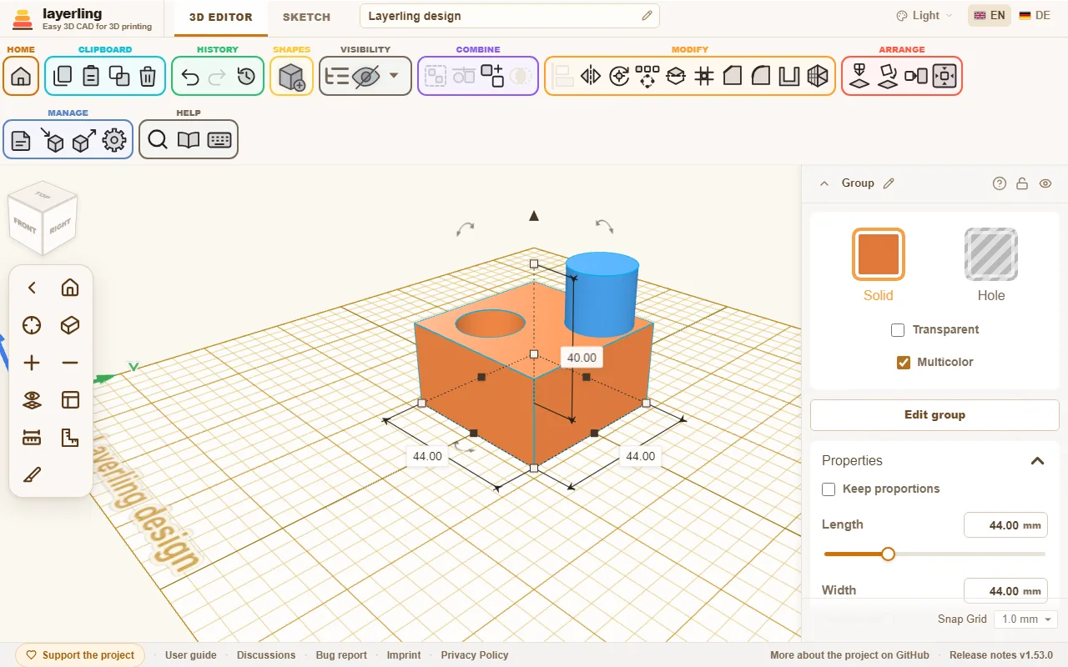Click the Length slider handle
1068x667 pixels.
(888, 554)
